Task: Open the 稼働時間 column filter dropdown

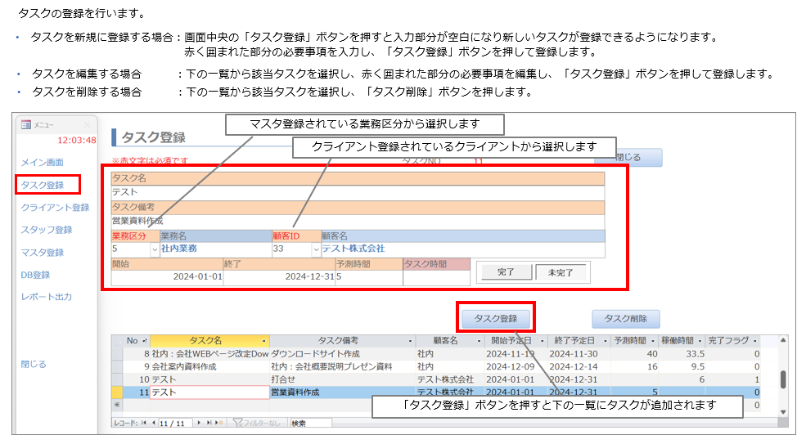Action: pyautogui.click(x=700, y=341)
